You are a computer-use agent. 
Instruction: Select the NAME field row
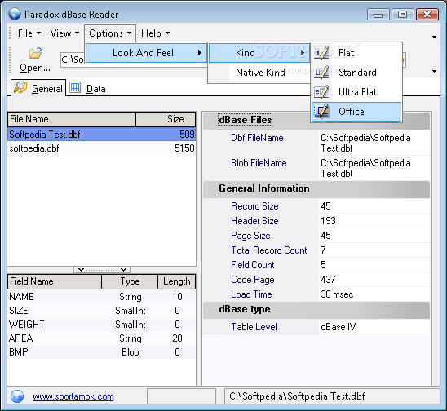tap(102, 296)
